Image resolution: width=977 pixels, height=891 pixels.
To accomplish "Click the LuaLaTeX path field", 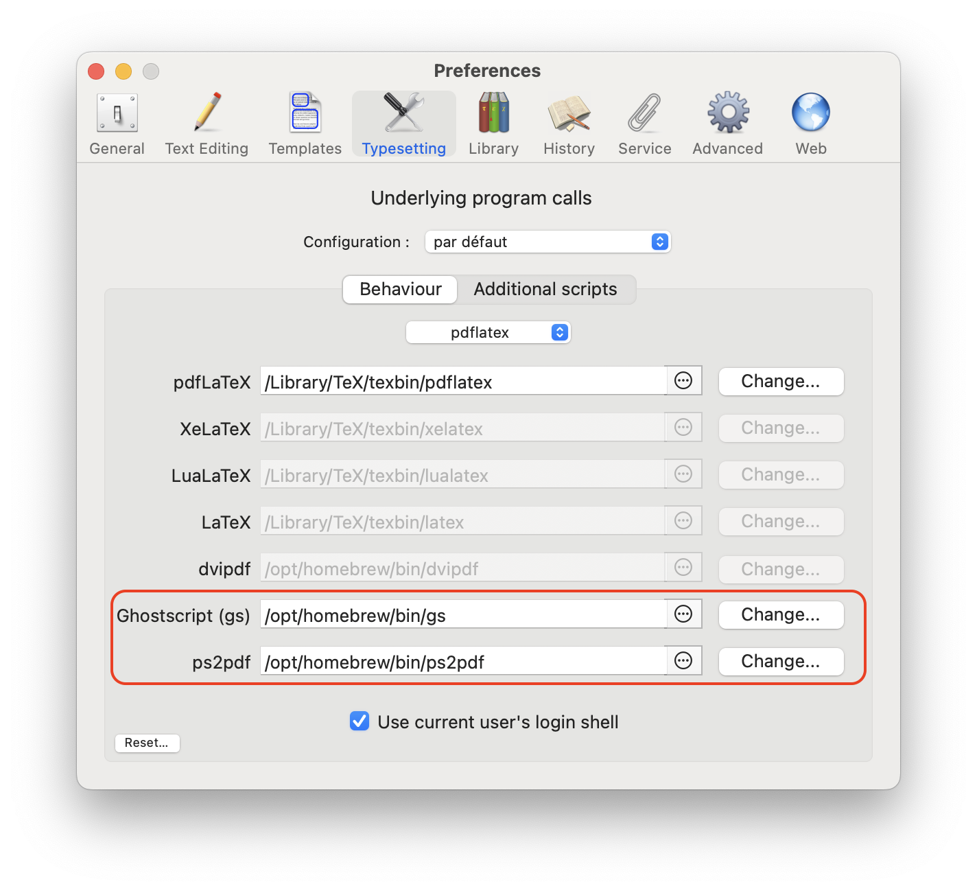I will [463, 474].
